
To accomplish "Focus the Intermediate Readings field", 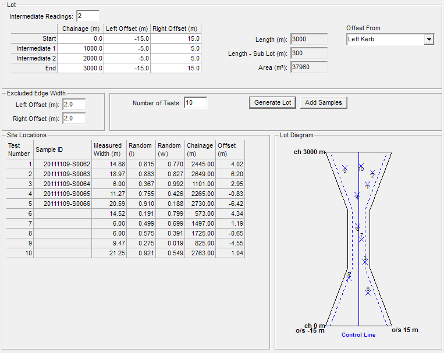I will [88, 16].
